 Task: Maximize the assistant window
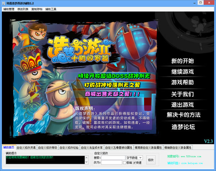201,3
